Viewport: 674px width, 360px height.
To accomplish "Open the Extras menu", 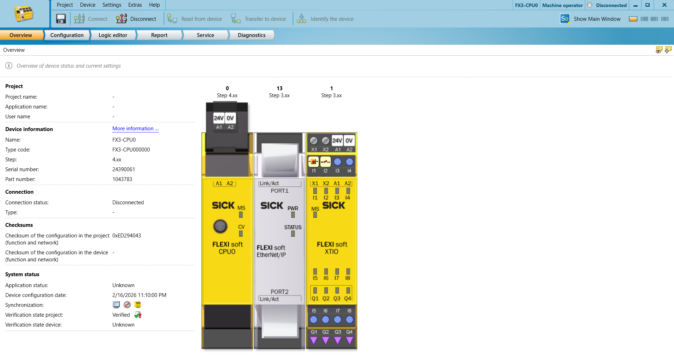I will [135, 5].
